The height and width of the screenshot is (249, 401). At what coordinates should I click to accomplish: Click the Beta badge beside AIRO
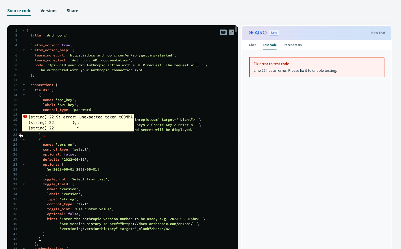click(274, 33)
